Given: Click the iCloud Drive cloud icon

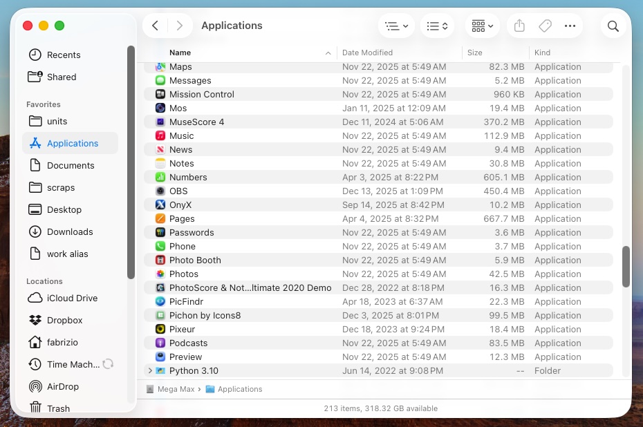Looking at the screenshot, I should 35,298.
